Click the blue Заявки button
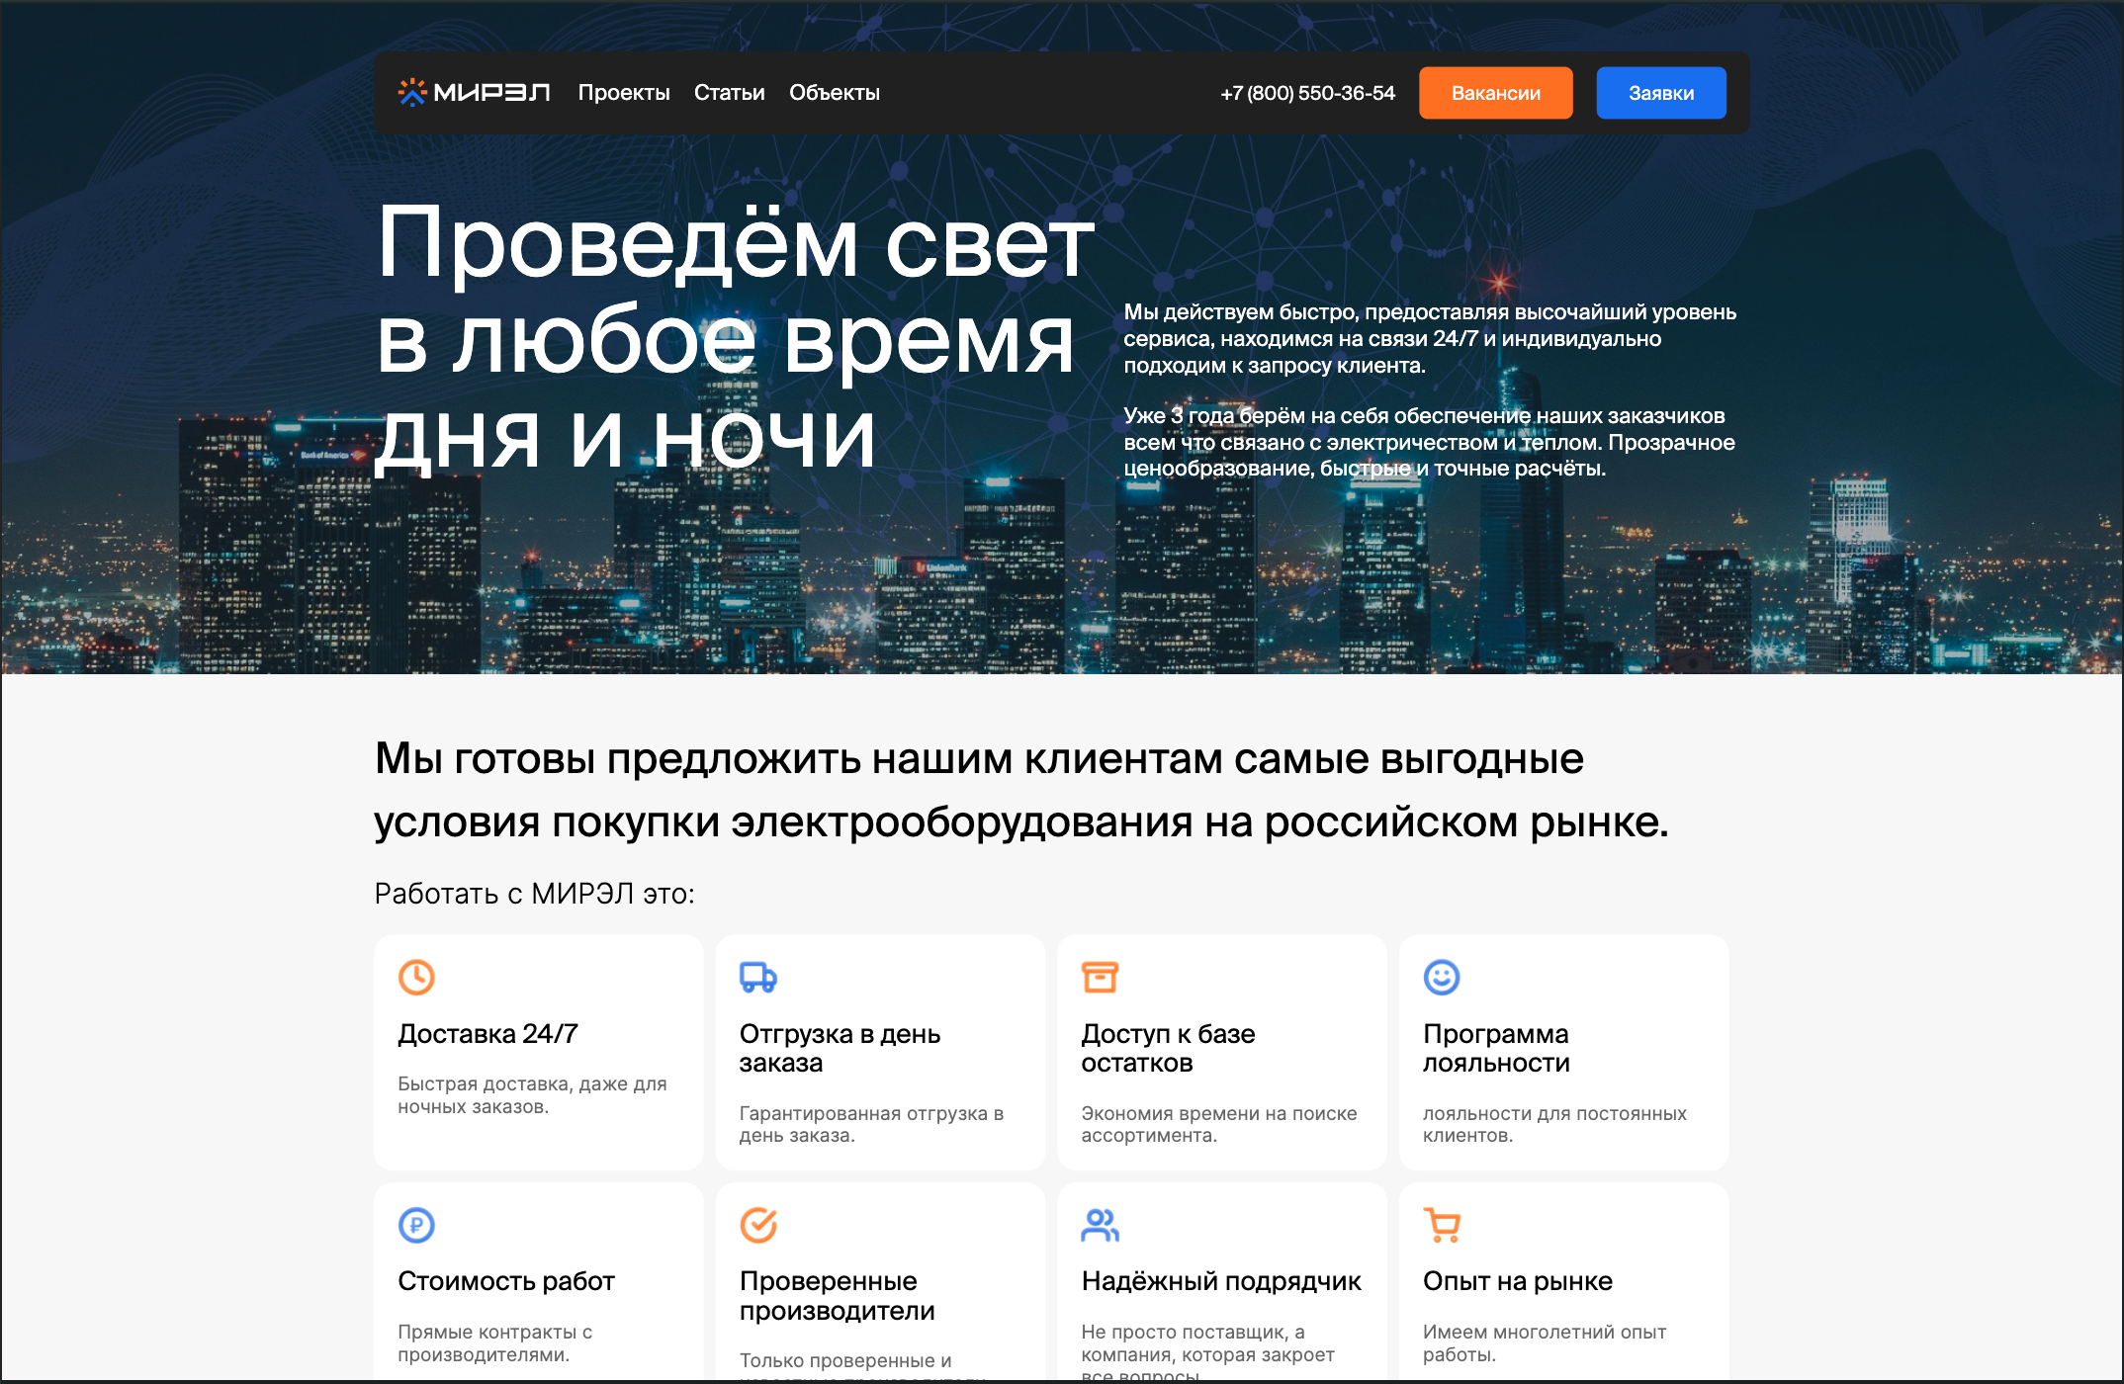Image resolution: width=2124 pixels, height=1384 pixels. click(1661, 93)
